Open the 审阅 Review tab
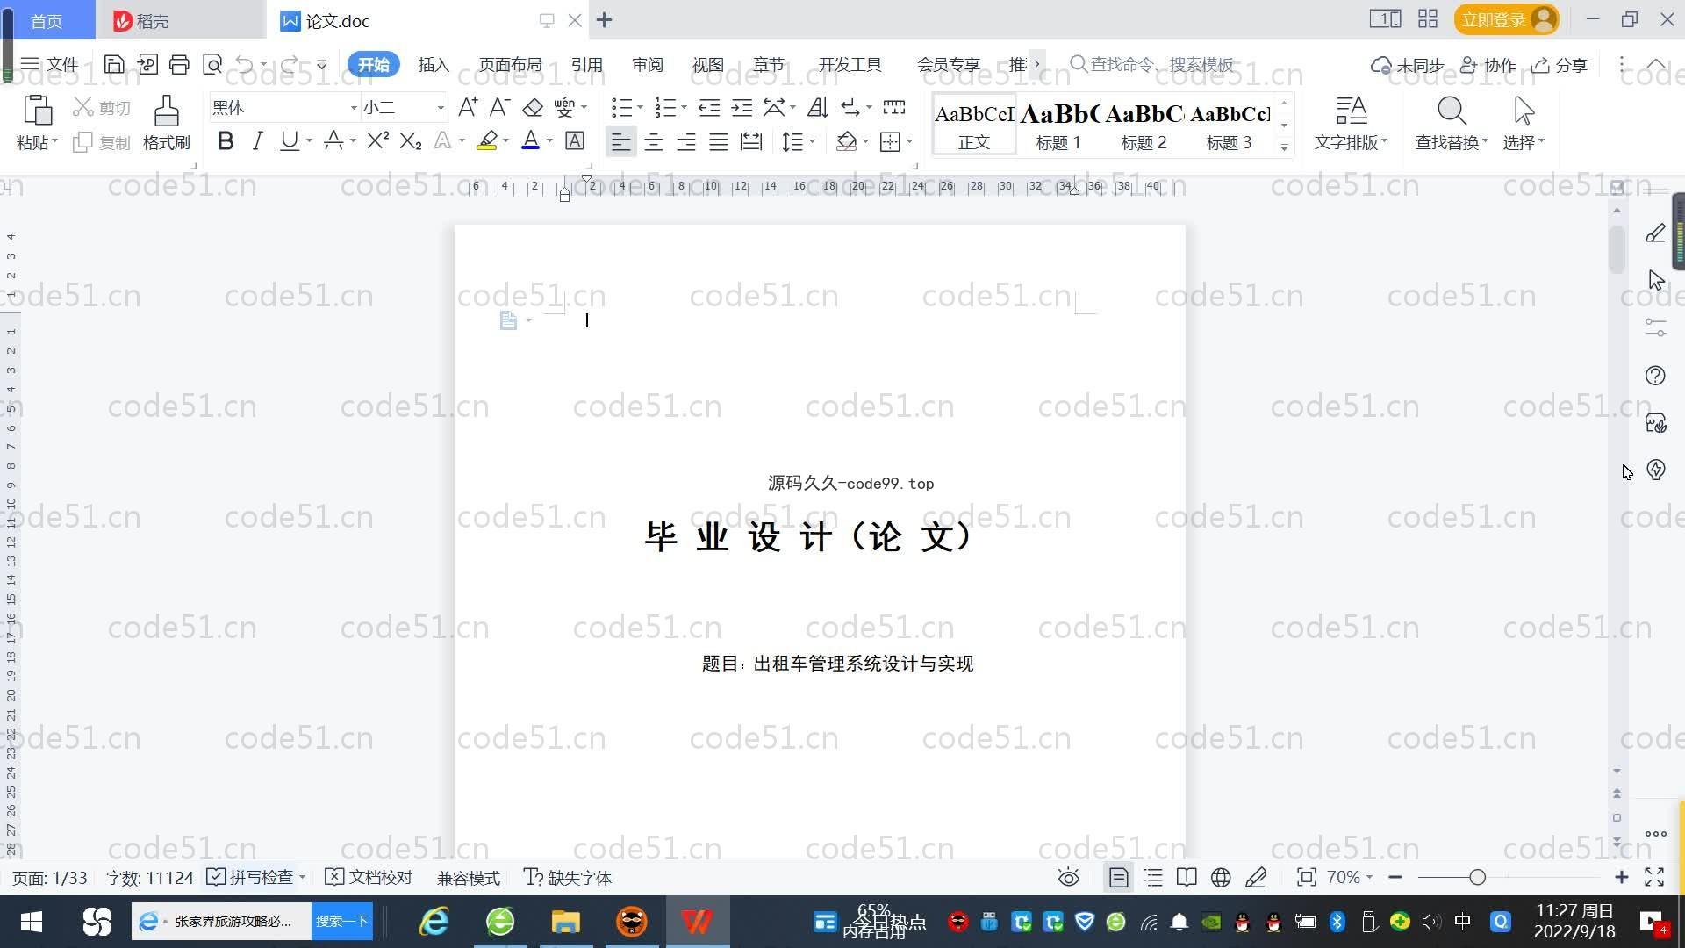 pos(648,64)
